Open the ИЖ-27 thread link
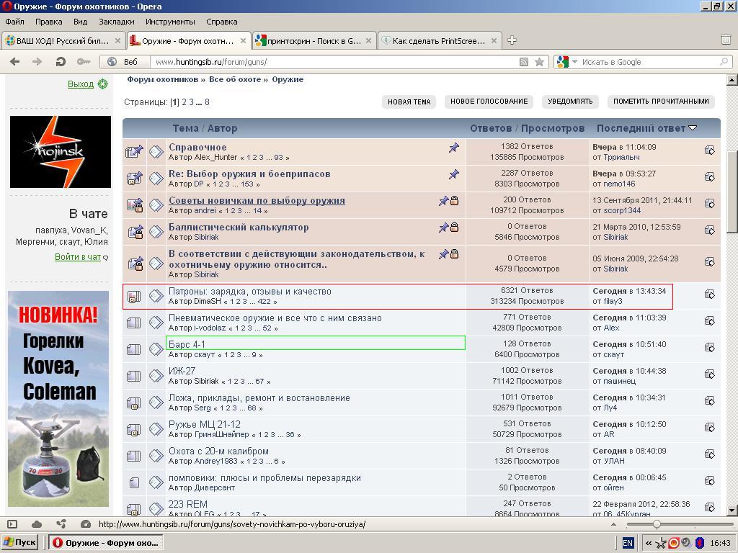This screenshot has height=553, width=738. point(182,371)
